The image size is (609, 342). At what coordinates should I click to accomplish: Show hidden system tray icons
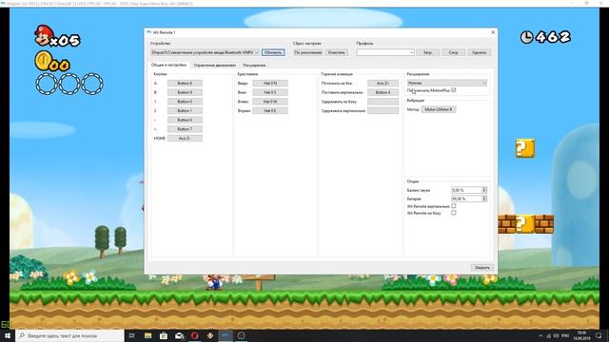coord(540,335)
